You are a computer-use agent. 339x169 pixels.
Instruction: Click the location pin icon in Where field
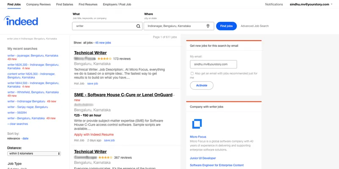coord(208,26)
